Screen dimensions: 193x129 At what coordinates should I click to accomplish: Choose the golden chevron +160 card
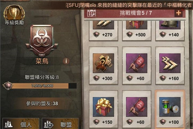click(170, 65)
